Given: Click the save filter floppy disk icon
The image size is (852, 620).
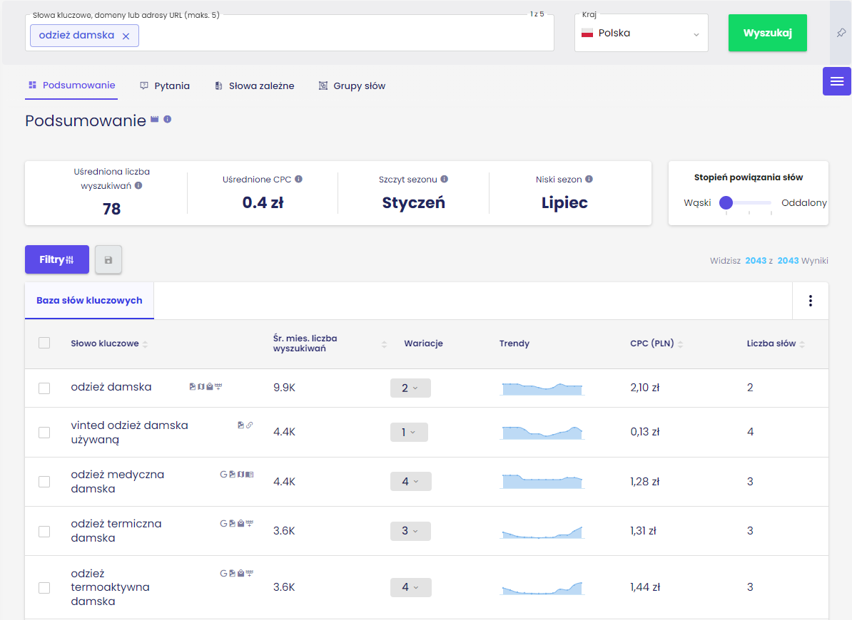Looking at the screenshot, I should click(108, 260).
